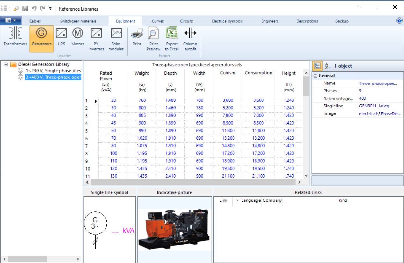The height and width of the screenshot is (263, 404).
Task: Select the Generators library icon
Action: (x=41, y=38)
